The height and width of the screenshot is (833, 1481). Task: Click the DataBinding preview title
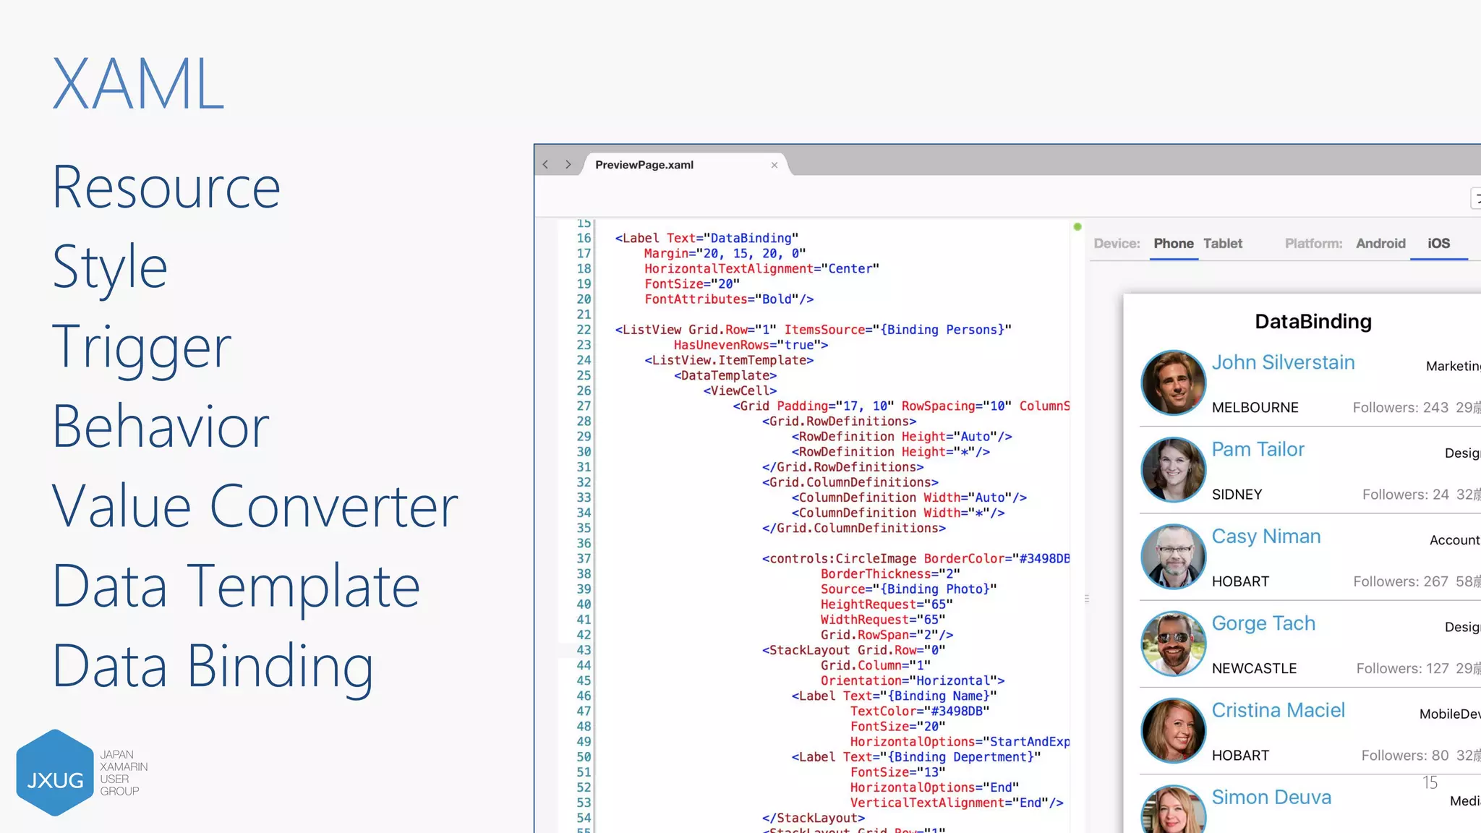1313,322
